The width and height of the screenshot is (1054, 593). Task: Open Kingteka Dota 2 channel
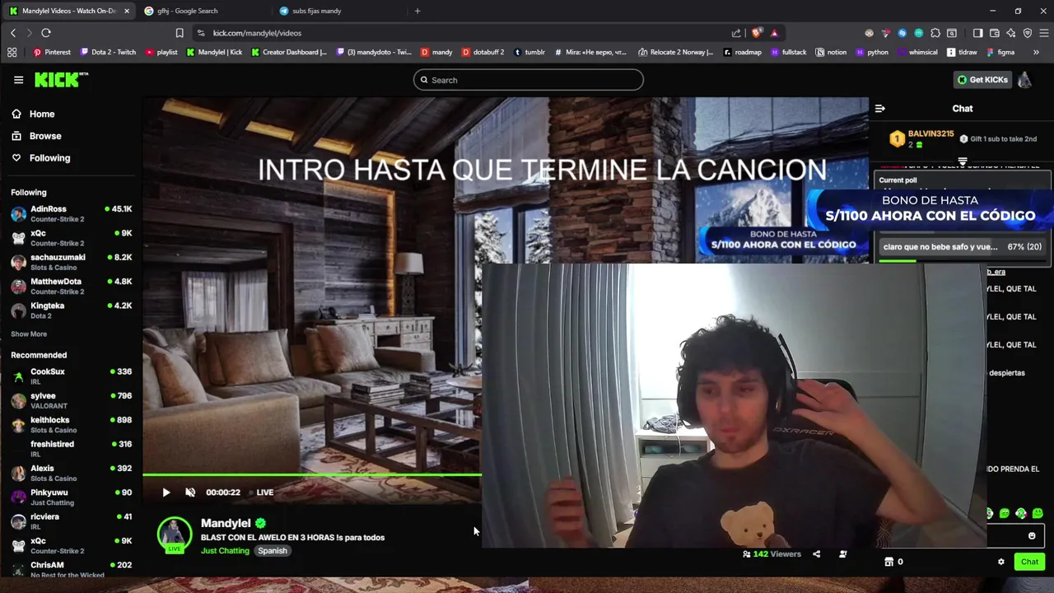[x=71, y=311]
